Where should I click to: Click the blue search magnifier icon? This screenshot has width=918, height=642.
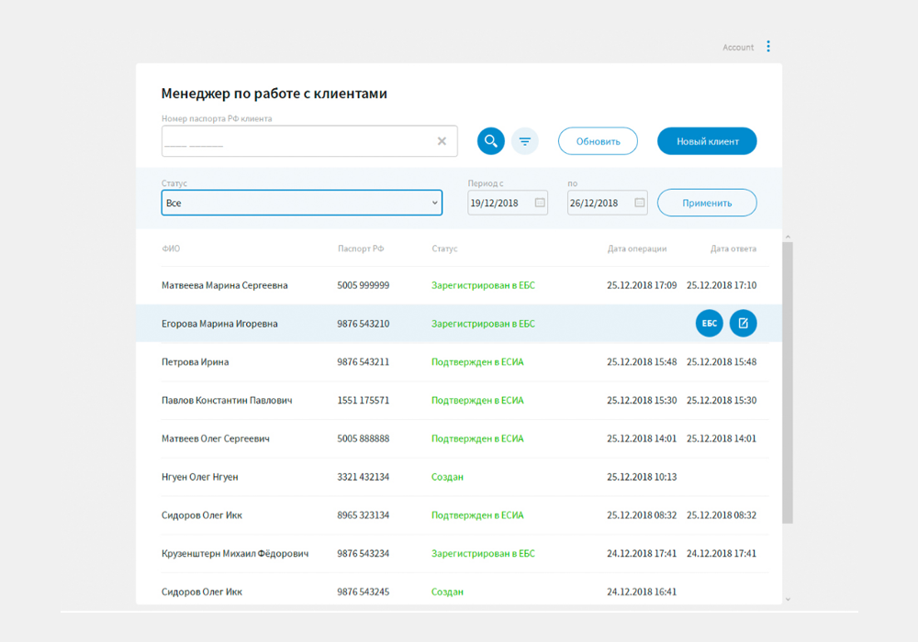pyautogui.click(x=490, y=141)
